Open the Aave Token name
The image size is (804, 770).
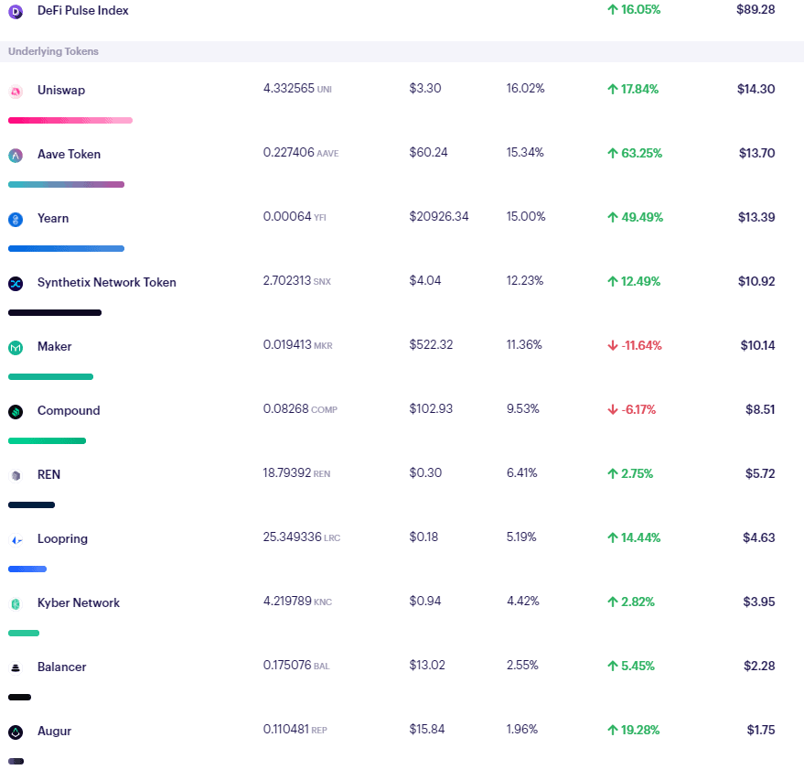click(x=69, y=154)
